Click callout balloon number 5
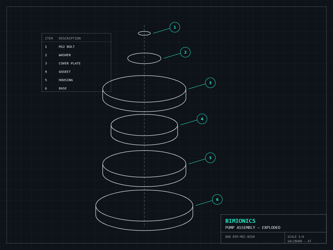This screenshot has width=333, height=250. [x=210, y=158]
